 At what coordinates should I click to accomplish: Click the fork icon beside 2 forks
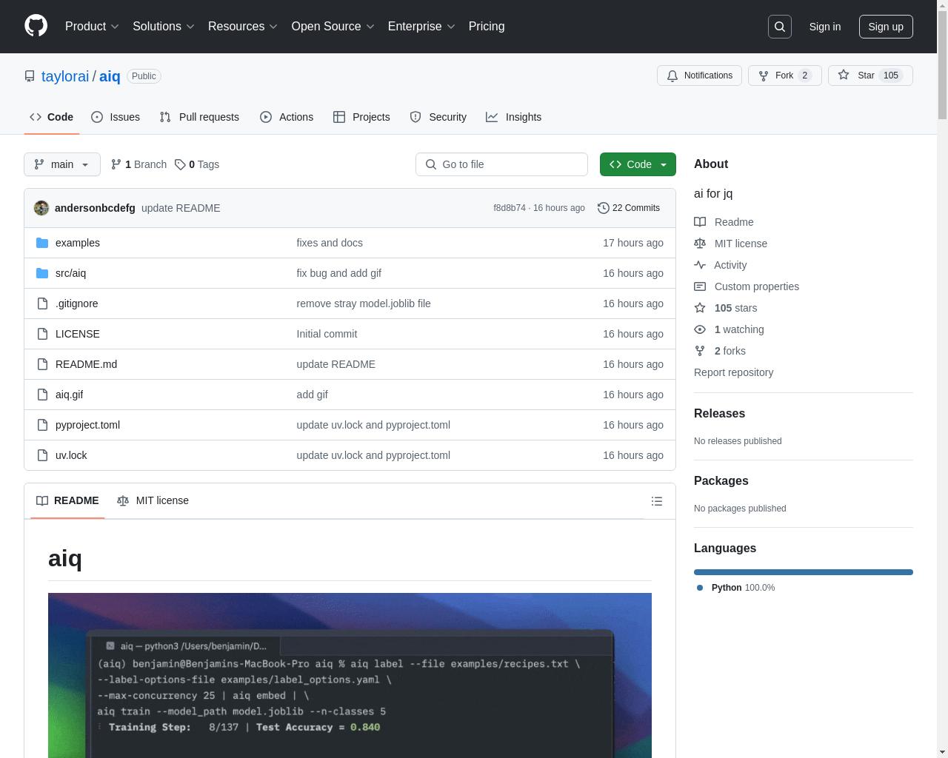[x=700, y=351]
